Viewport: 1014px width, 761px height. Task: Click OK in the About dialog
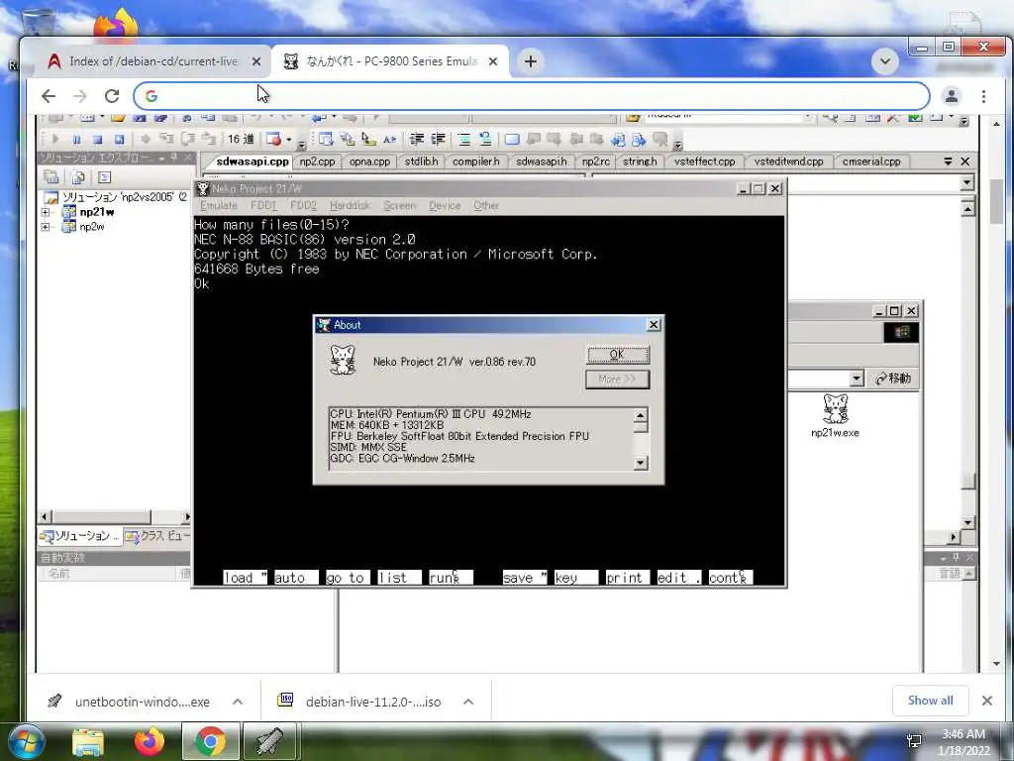[617, 355]
